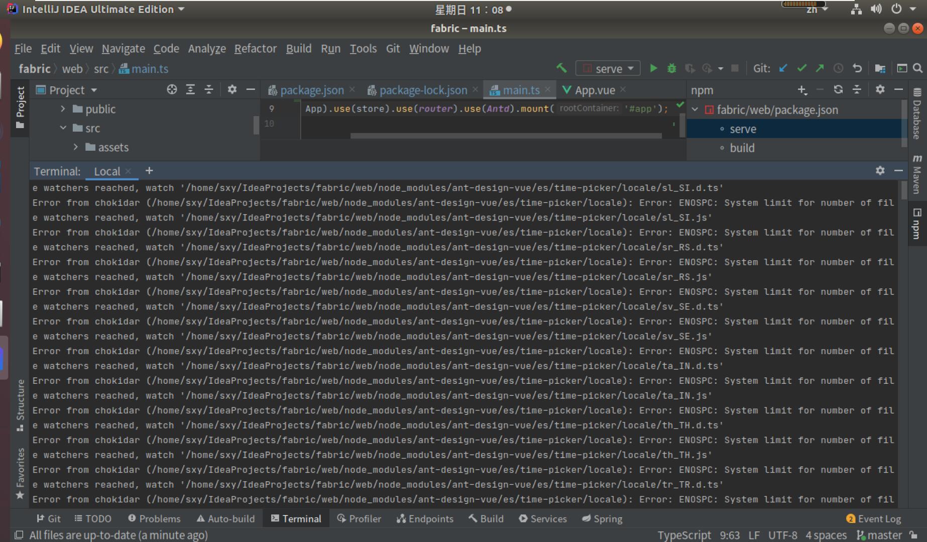Image resolution: width=927 pixels, height=542 pixels.
Task: Update project via Git blue arrow
Action: tap(783, 68)
